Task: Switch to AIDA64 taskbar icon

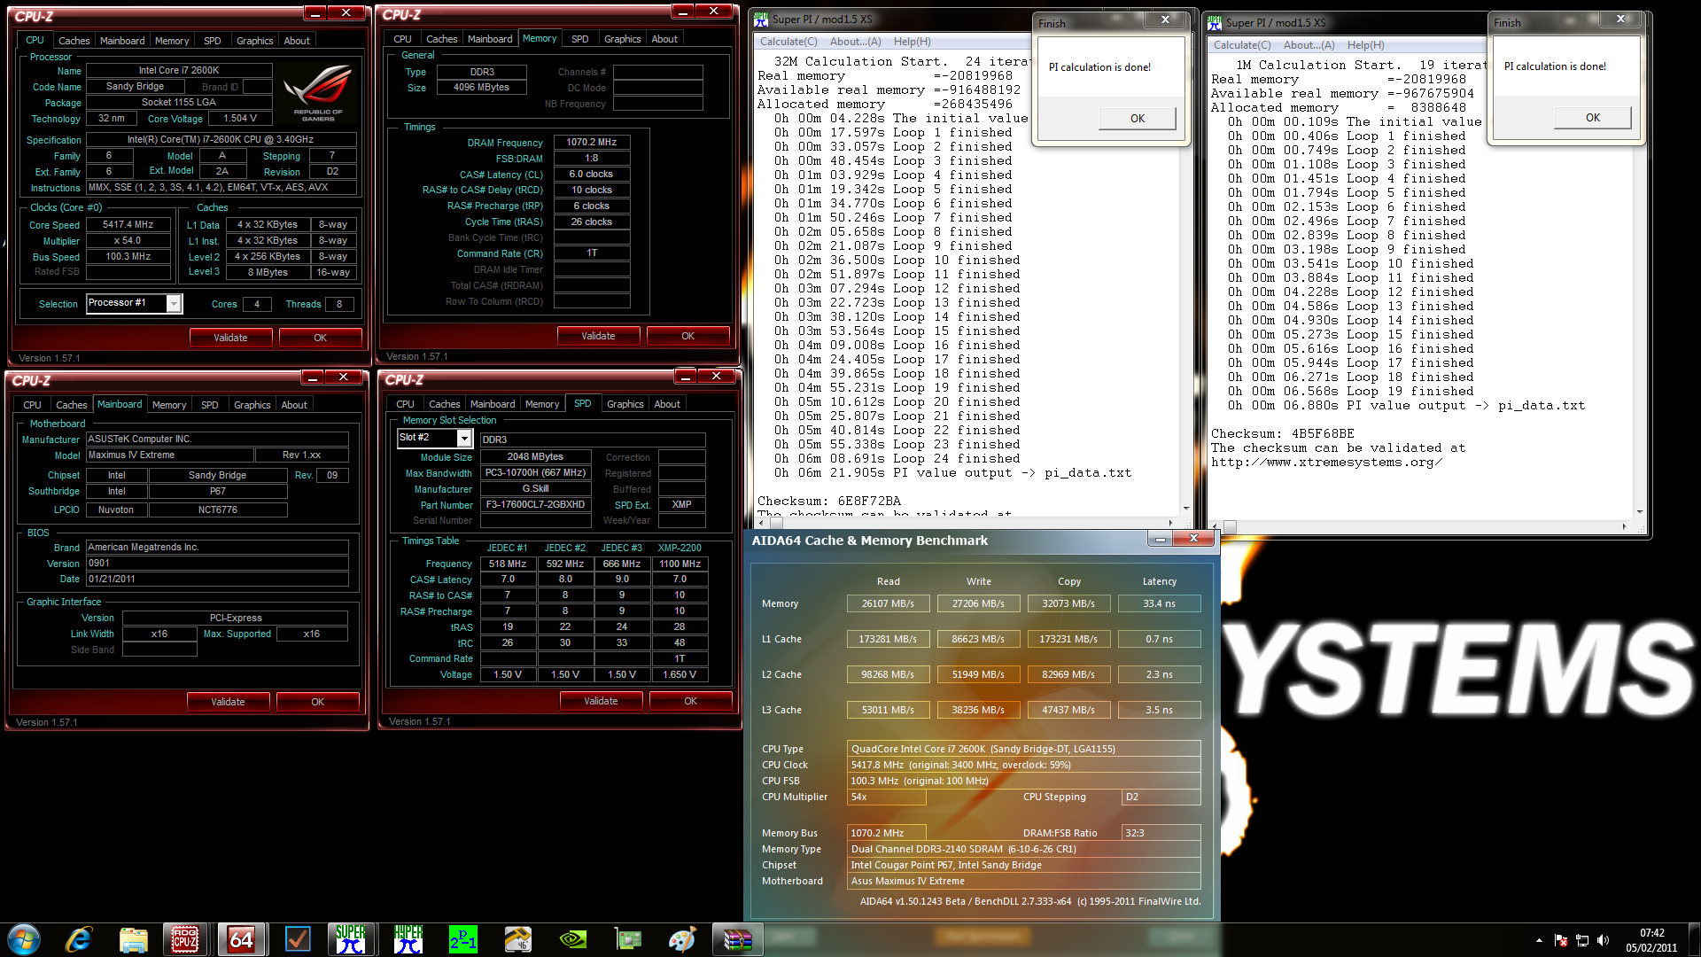Action: 241,939
